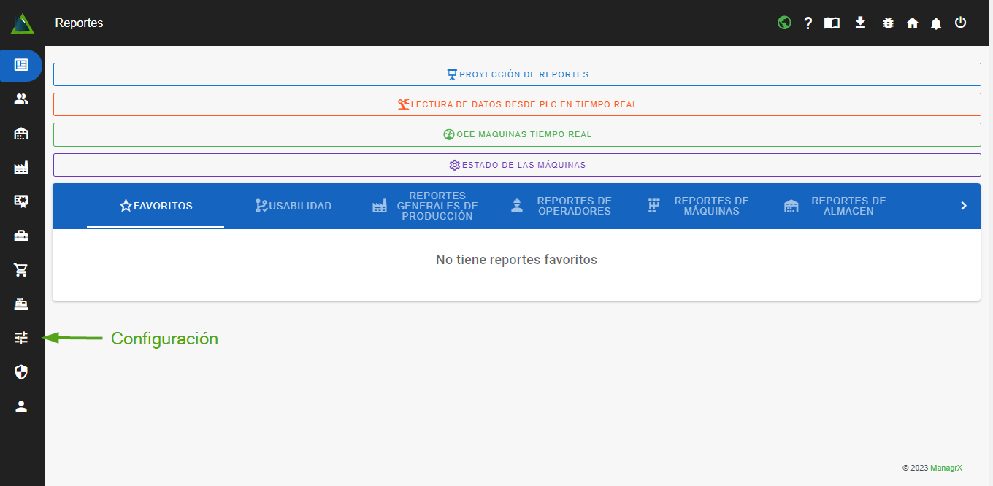993x486 pixels.
Task: Switch to the Usabilidad tab
Action: point(293,206)
